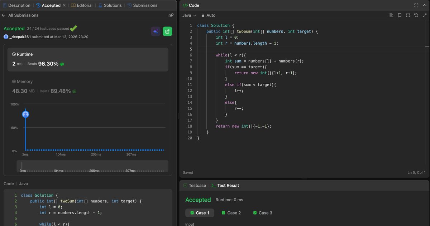Click the 2ms bar in distribution chart
This screenshot has width=430, height=226.
[25, 130]
